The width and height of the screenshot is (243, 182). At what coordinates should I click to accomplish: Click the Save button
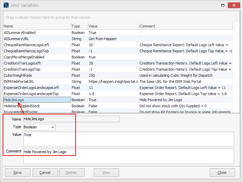[18, 172]
